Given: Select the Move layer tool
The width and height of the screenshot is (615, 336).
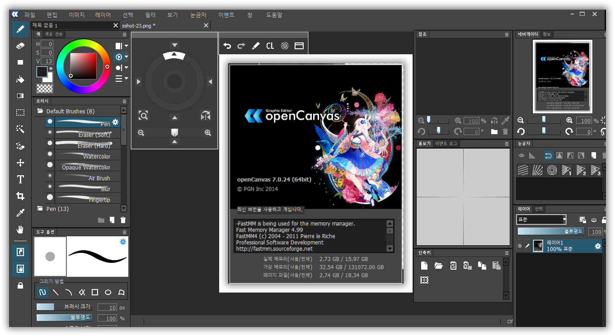Looking at the screenshot, I should 20,163.
